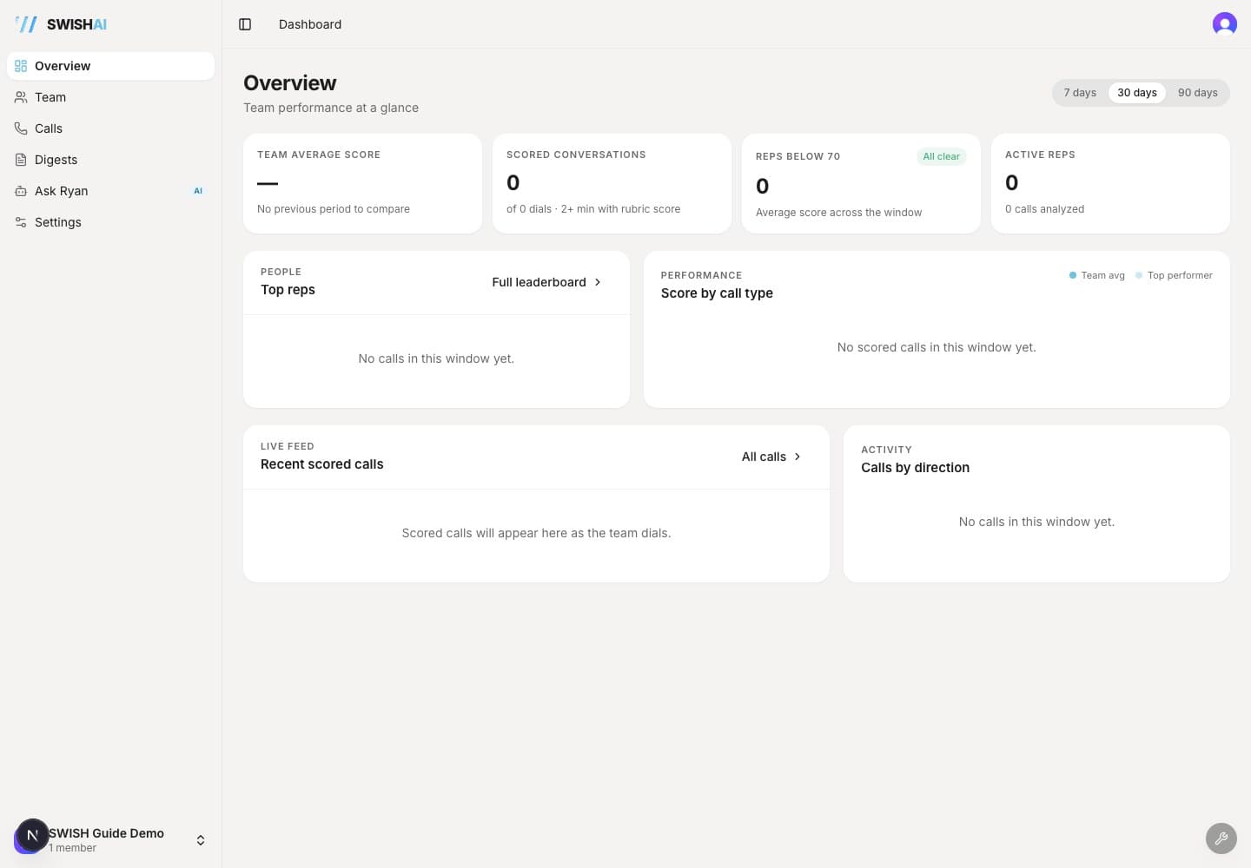Open the wrench tool button
Screen dimensions: 1251x868
click(1221, 838)
